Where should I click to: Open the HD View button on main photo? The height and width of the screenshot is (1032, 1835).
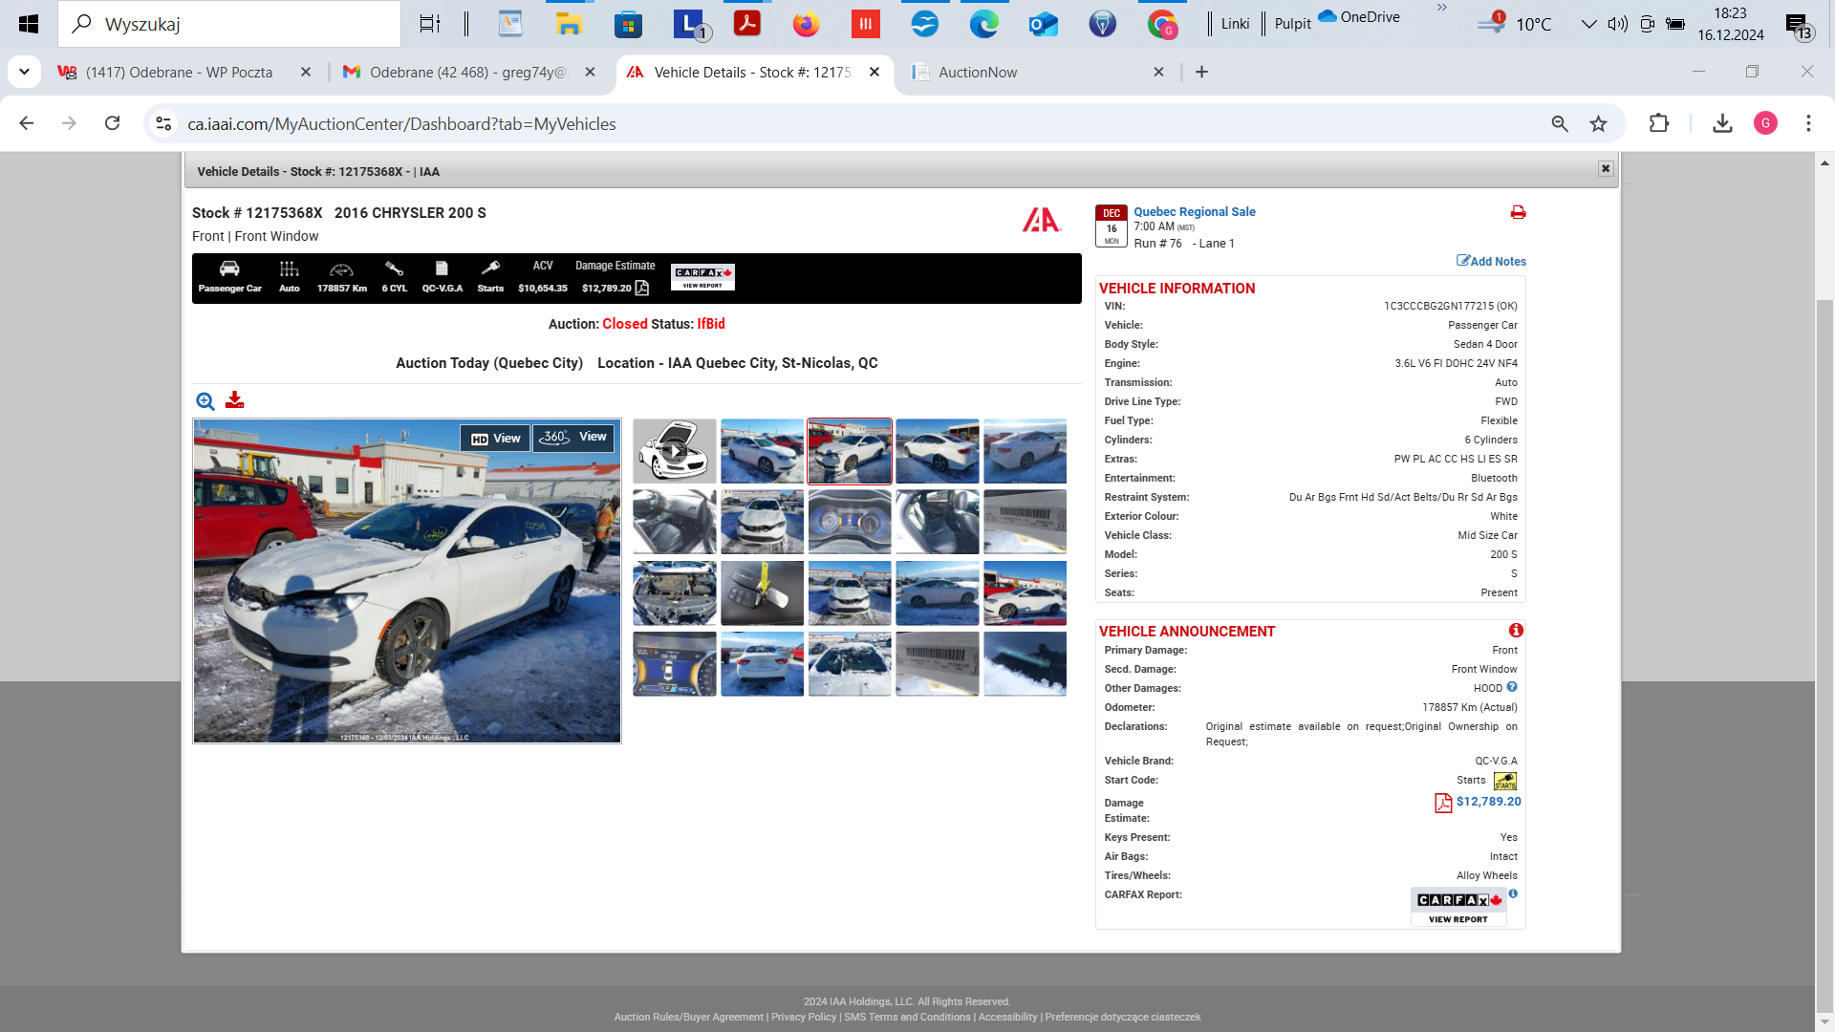point(495,439)
